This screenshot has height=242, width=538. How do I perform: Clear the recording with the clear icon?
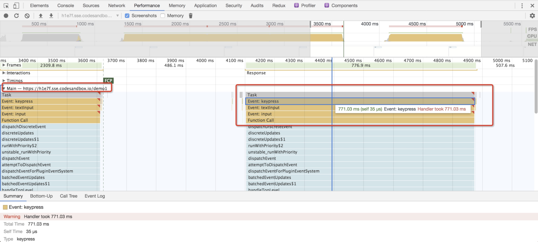pyautogui.click(x=27, y=16)
